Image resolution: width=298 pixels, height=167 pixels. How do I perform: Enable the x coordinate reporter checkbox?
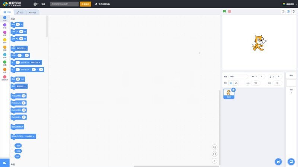click(12, 145)
